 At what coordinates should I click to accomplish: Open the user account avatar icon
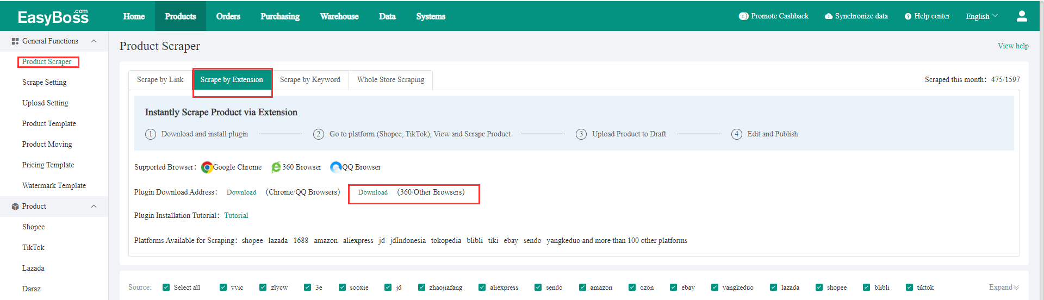tap(1022, 16)
